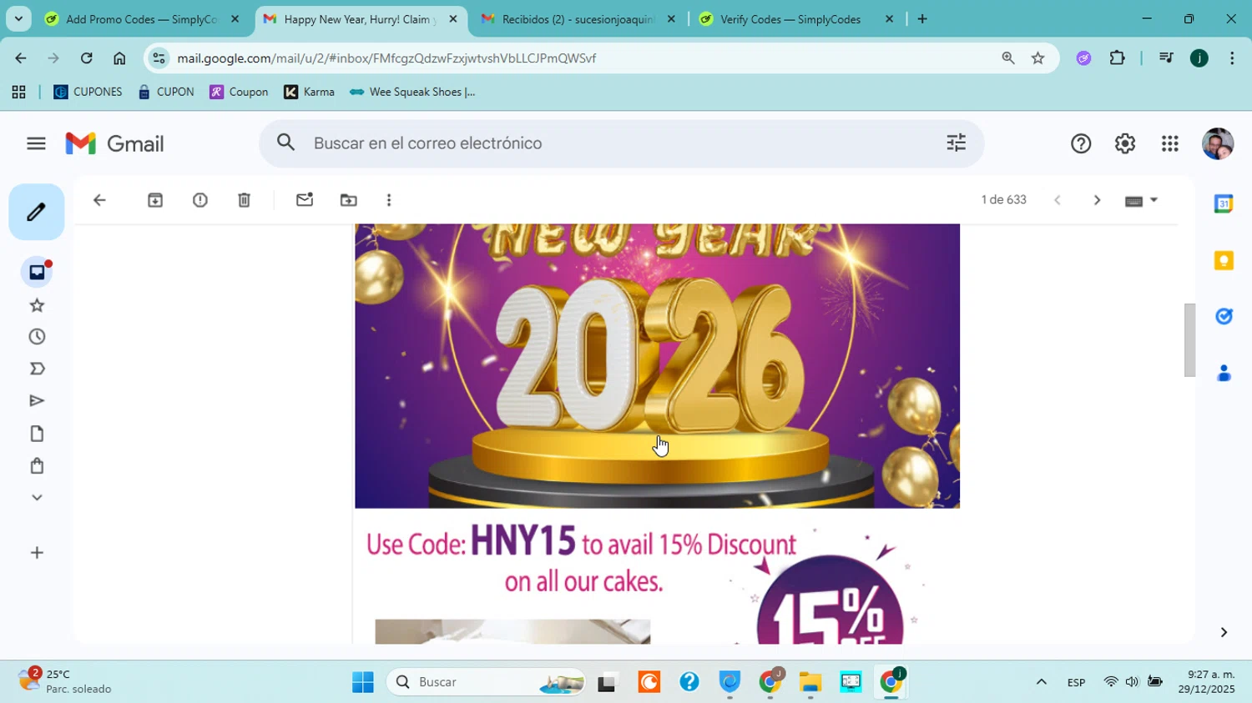Open Wee Squeak Shoes bookmark
The height and width of the screenshot is (703, 1252).
tap(412, 92)
